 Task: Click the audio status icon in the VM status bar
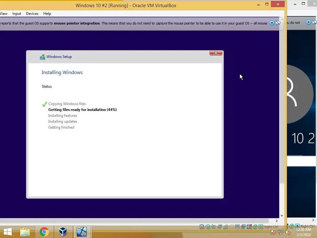point(214,227)
